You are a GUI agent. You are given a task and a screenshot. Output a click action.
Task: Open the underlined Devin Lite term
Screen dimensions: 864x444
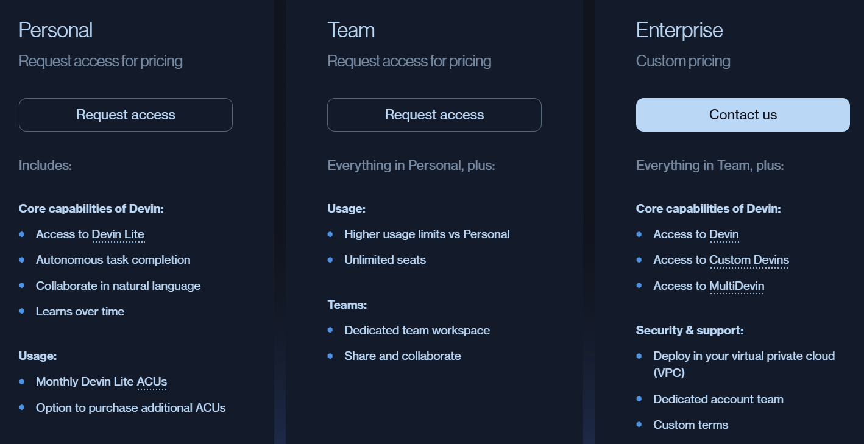pyautogui.click(x=118, y=234)
